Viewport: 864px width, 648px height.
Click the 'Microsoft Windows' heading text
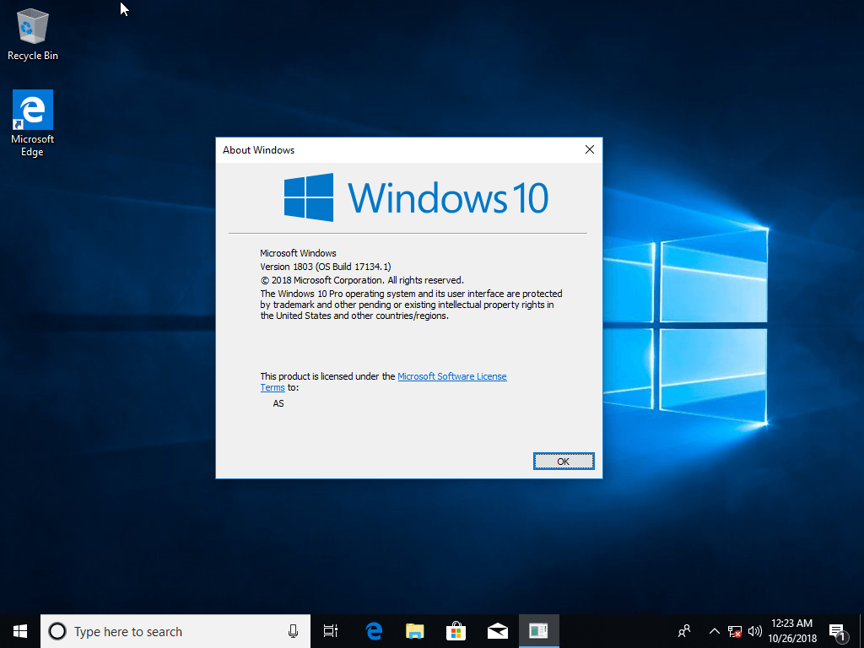[298, 253]
